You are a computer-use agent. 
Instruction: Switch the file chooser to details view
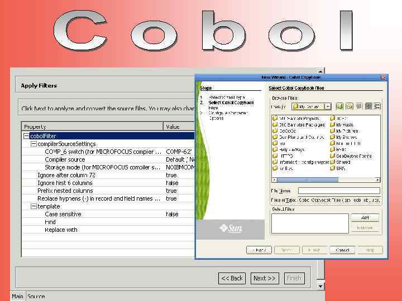[377, 106]
